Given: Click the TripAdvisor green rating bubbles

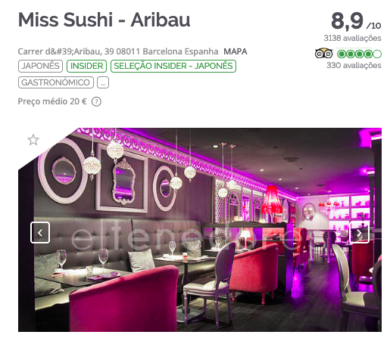Looking at the screenshot, I should 359,54.
